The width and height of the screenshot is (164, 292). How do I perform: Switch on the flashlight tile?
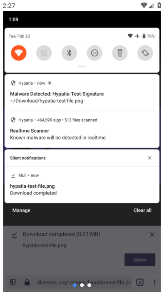pyautogui.click(x=120, y=53)
